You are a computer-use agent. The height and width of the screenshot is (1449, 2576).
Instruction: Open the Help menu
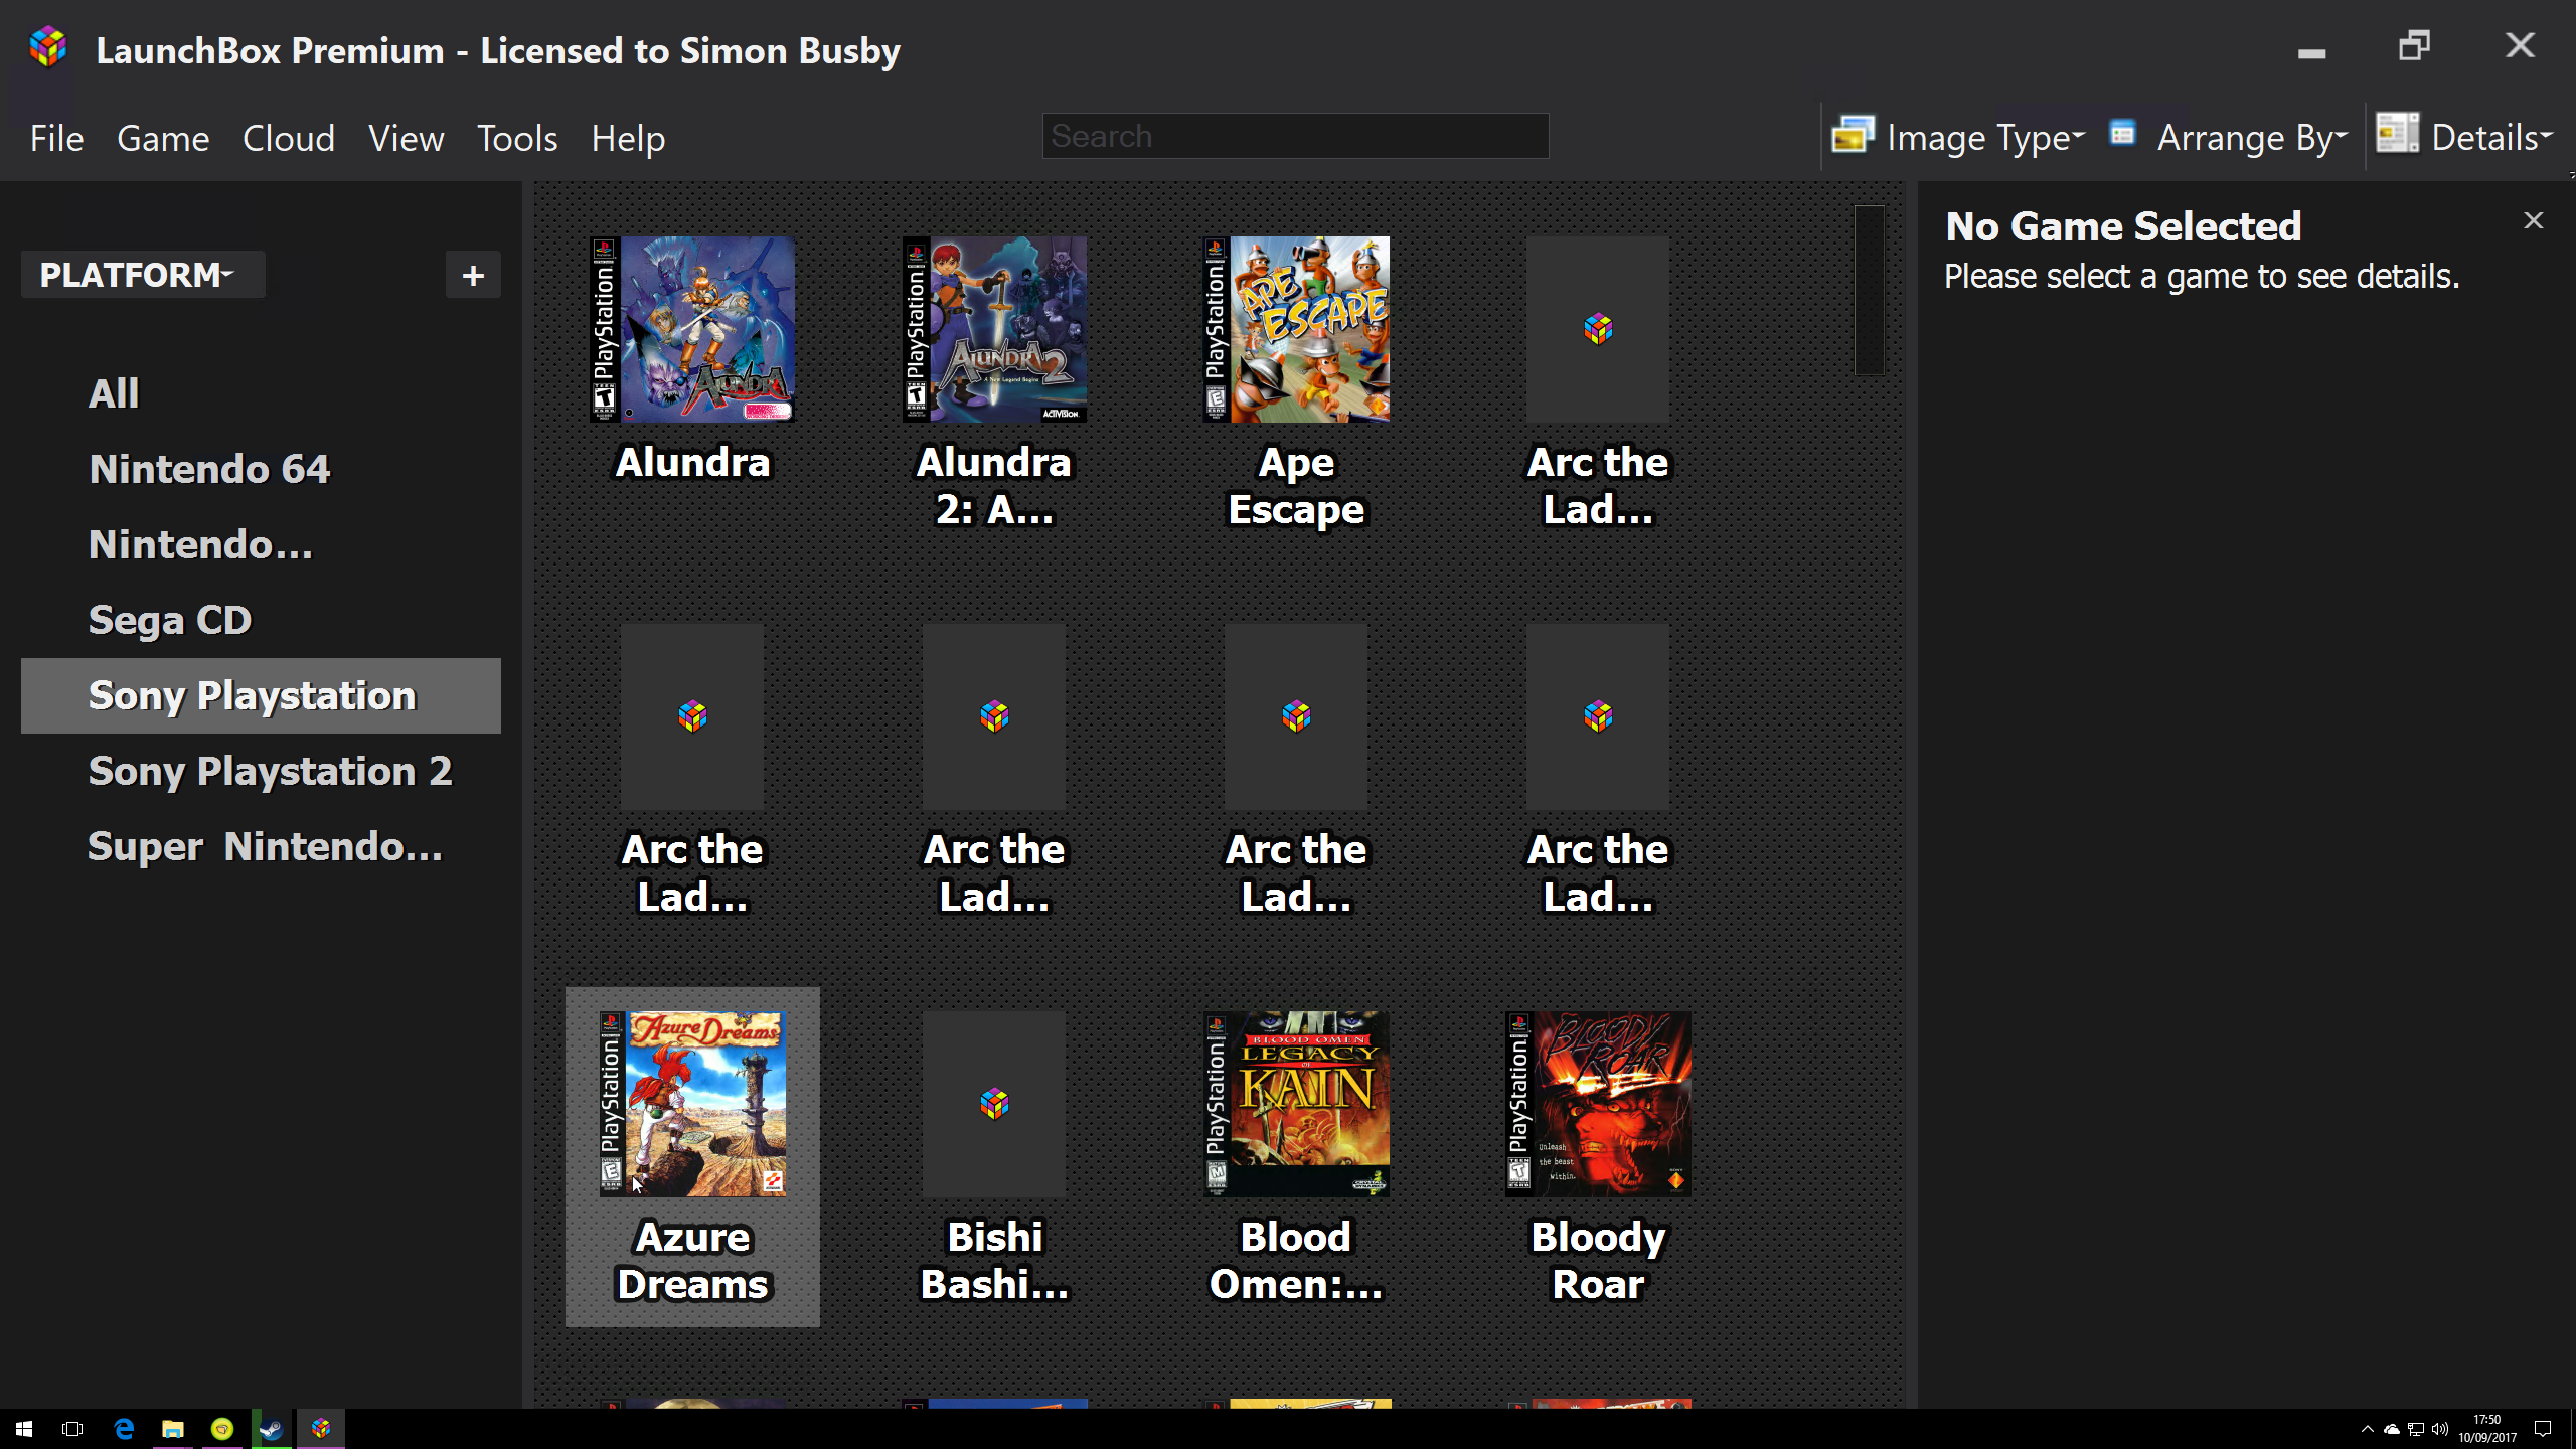(x=628, y=138)
